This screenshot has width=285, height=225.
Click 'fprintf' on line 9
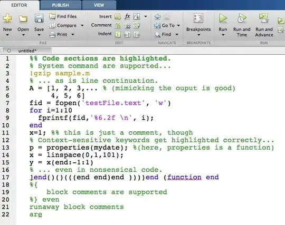[x=53, y=118]
